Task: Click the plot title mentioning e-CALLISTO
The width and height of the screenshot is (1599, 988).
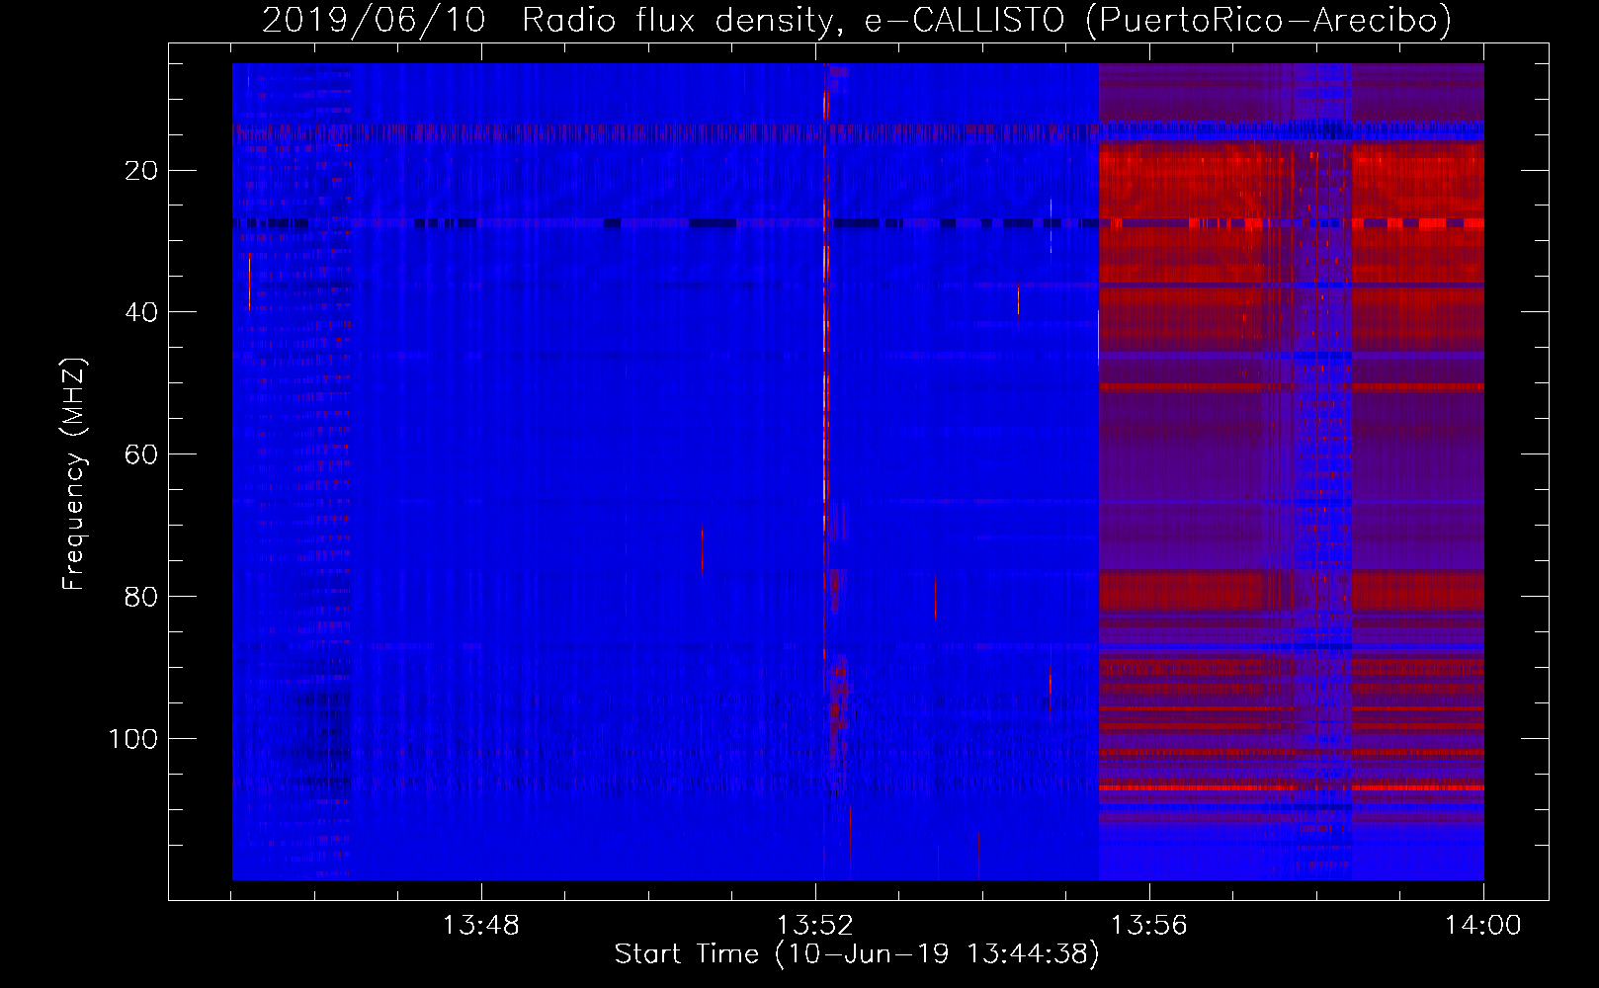Action: tap(857, 20)
